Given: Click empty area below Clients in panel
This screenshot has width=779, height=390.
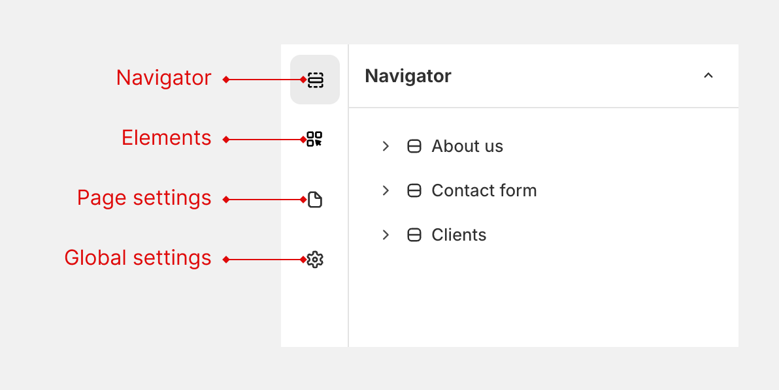Looking at the screenshot, I should pos(544,297).
